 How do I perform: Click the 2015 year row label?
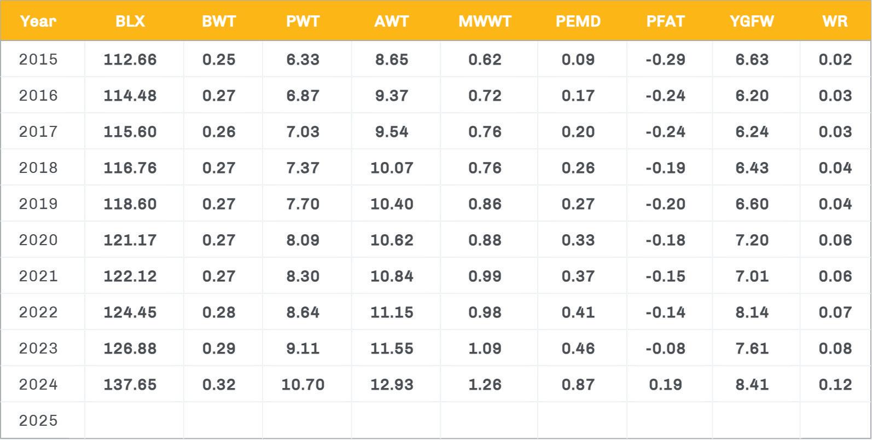38,59
